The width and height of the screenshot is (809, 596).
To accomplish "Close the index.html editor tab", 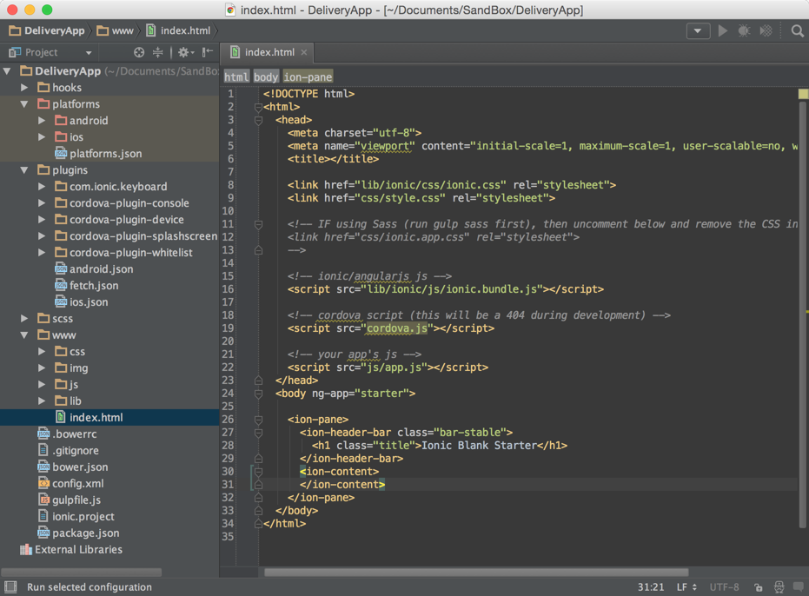I will click(x=304, y=52).
